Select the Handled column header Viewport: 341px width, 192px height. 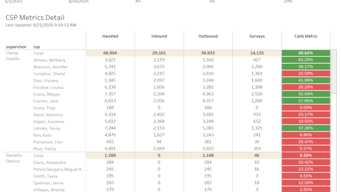pyautogui.click(x=110, y=36)
